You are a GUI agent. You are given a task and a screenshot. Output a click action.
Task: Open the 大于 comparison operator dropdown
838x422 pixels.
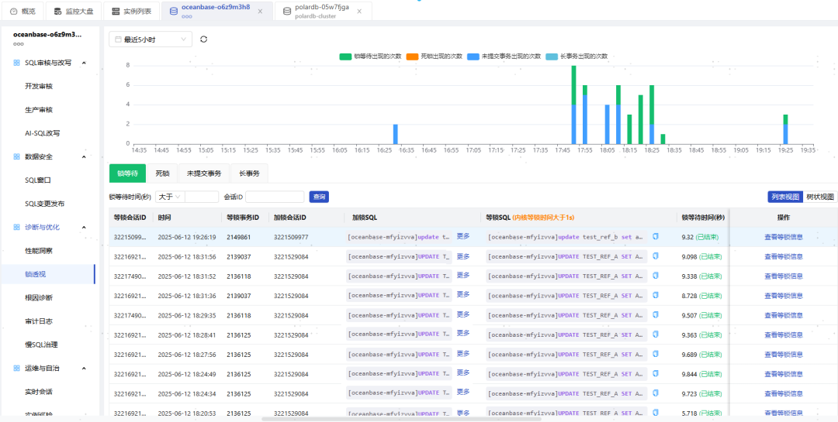[169, 197]
